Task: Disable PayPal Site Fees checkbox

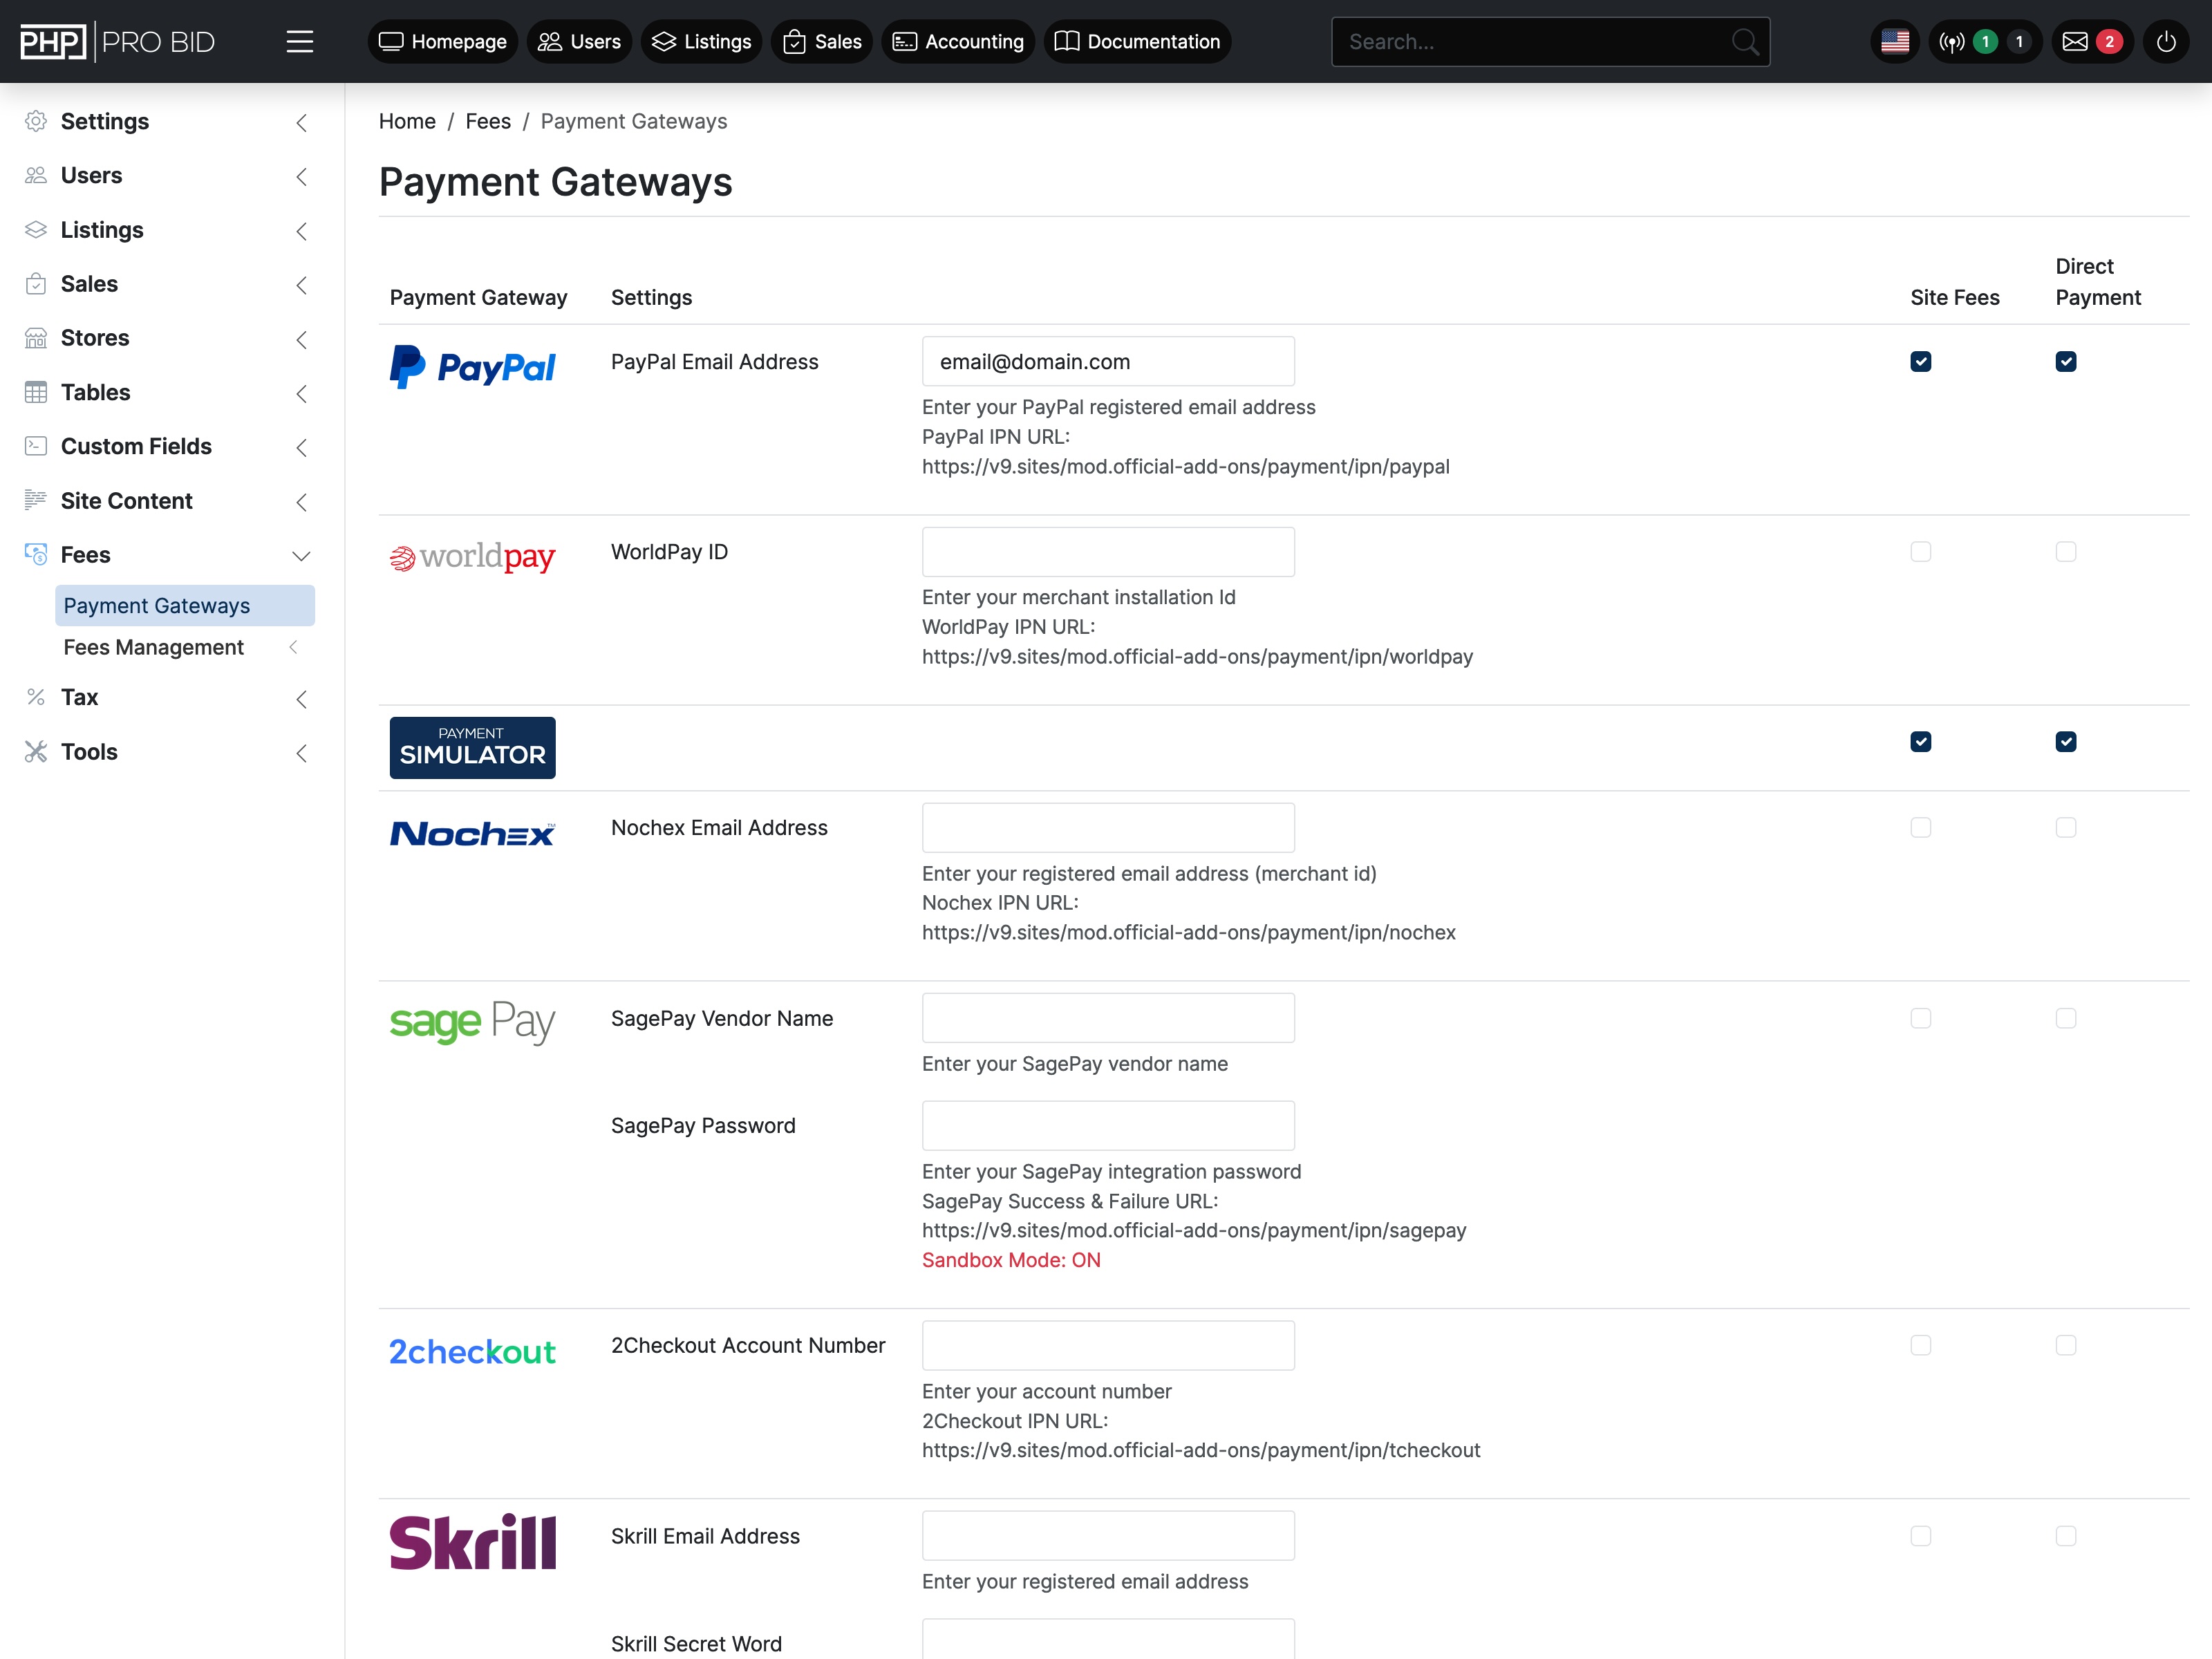Action: 1920,361
